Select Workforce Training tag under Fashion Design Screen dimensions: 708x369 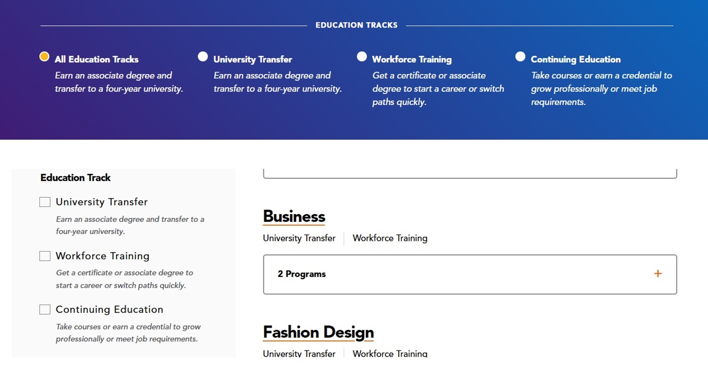click(389, 353)
